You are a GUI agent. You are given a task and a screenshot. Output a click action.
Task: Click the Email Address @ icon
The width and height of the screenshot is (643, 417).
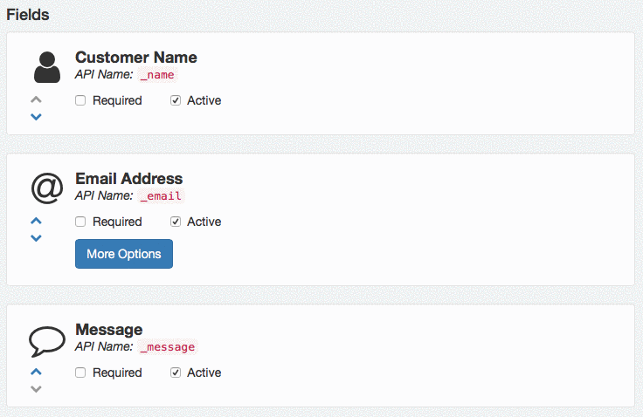coord(47,188)
